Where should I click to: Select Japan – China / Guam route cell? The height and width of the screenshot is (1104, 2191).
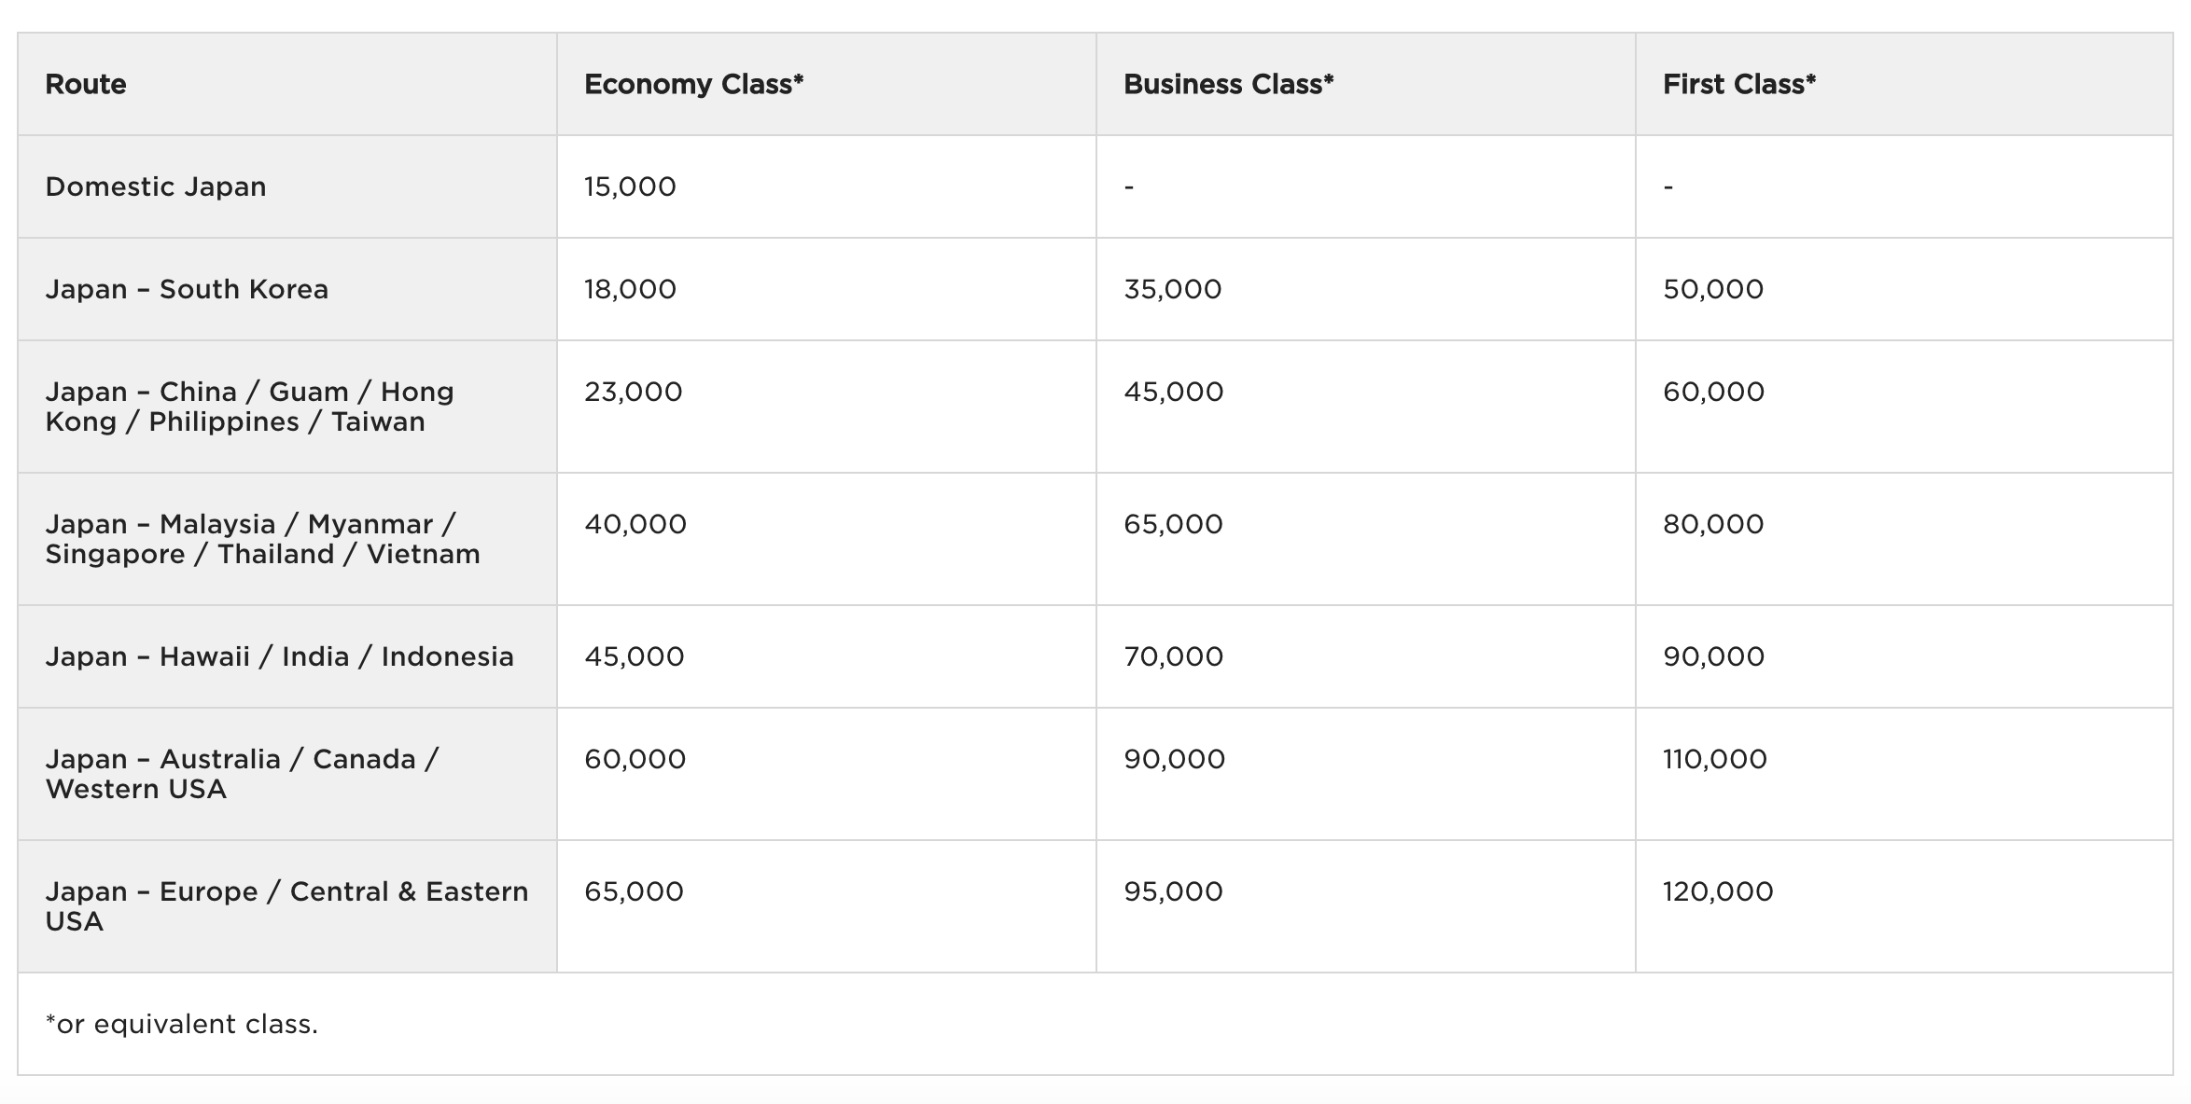(x=249, y=407)
